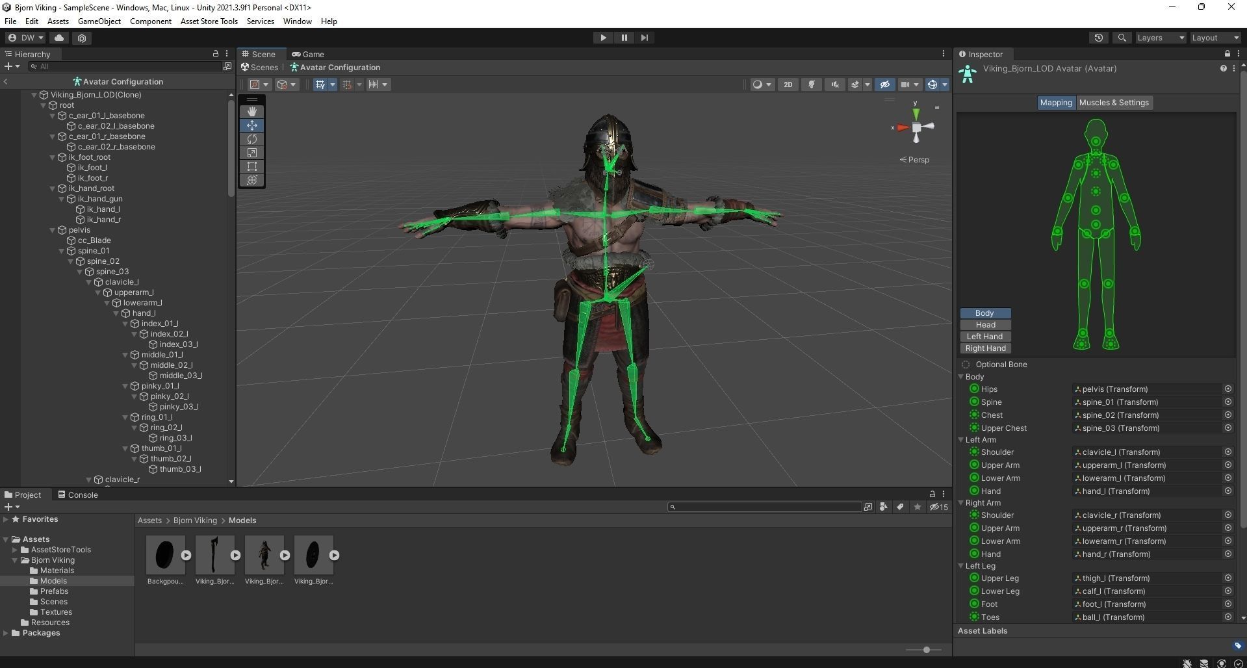Show the Right Hand bone mapping
Viewport: 1247px width, 668px height.
985,348
